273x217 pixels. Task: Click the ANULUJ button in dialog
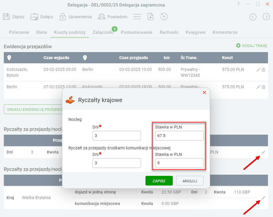[x=190, y=181]
